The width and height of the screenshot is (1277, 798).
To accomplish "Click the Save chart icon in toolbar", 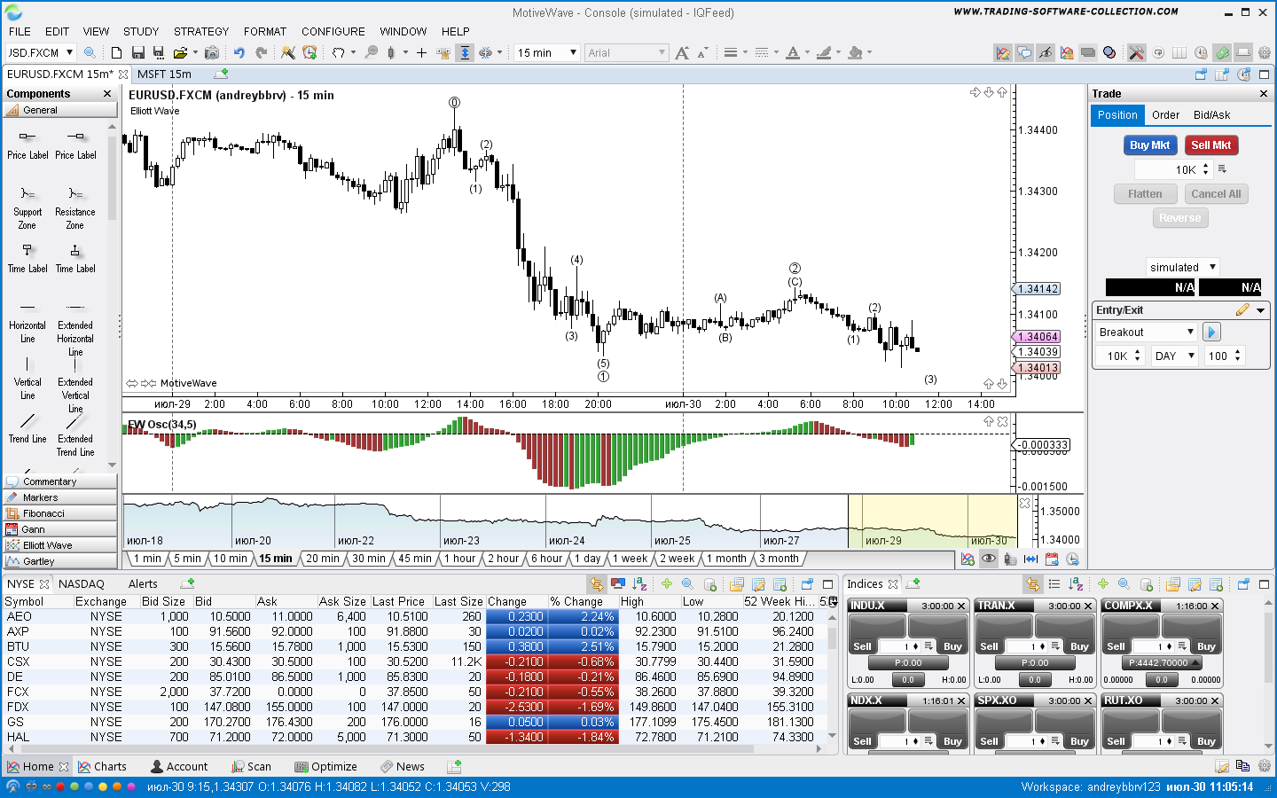I will click(x=137, y=53).
